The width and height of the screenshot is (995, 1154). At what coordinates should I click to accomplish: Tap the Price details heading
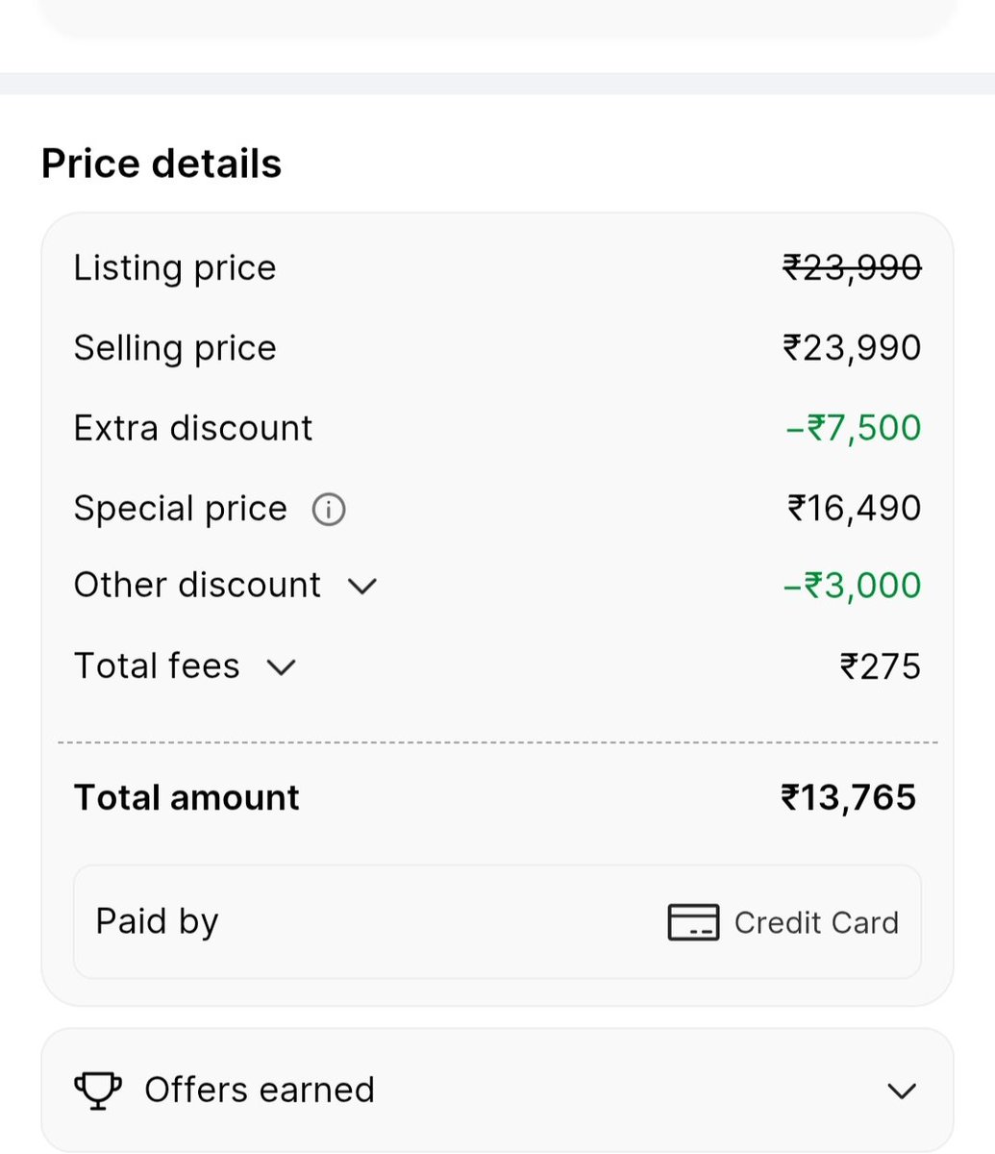[162, 163]
